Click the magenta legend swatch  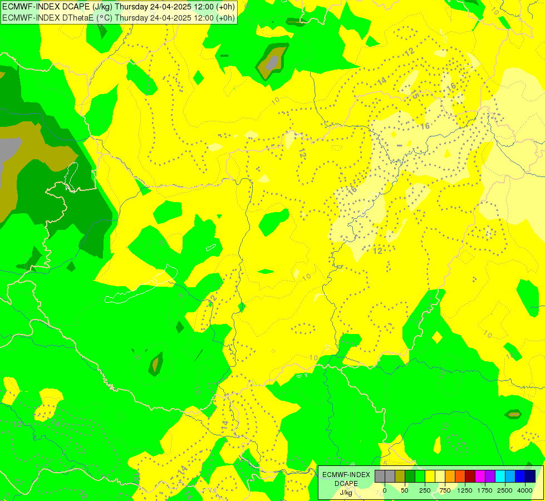(x=480, y=476)
